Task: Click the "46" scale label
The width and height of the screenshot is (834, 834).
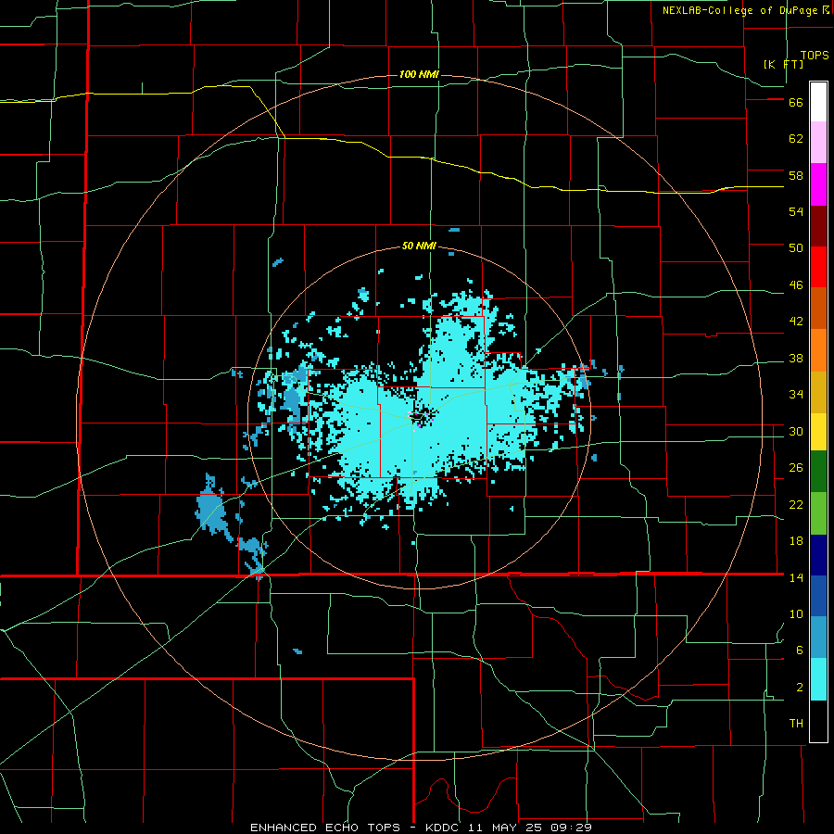Action: (796, 285)
